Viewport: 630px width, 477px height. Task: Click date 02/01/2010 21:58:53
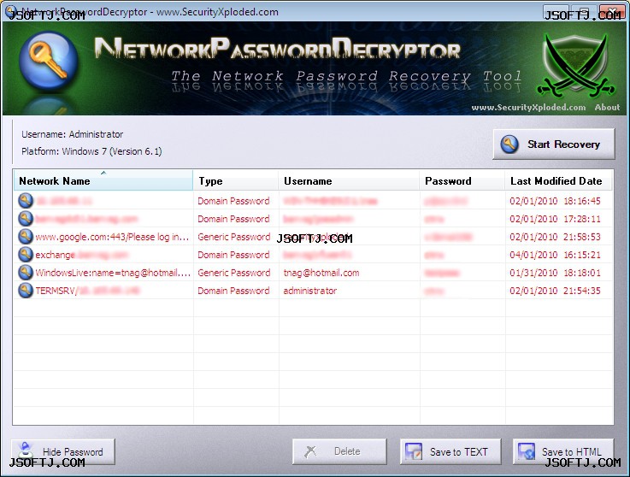tap(556, 237)
